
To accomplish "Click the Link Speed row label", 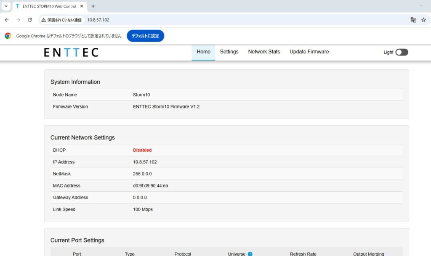I will tap(64, 209).
